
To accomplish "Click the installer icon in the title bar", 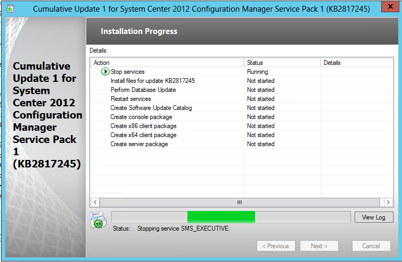I will coord(10,9).
